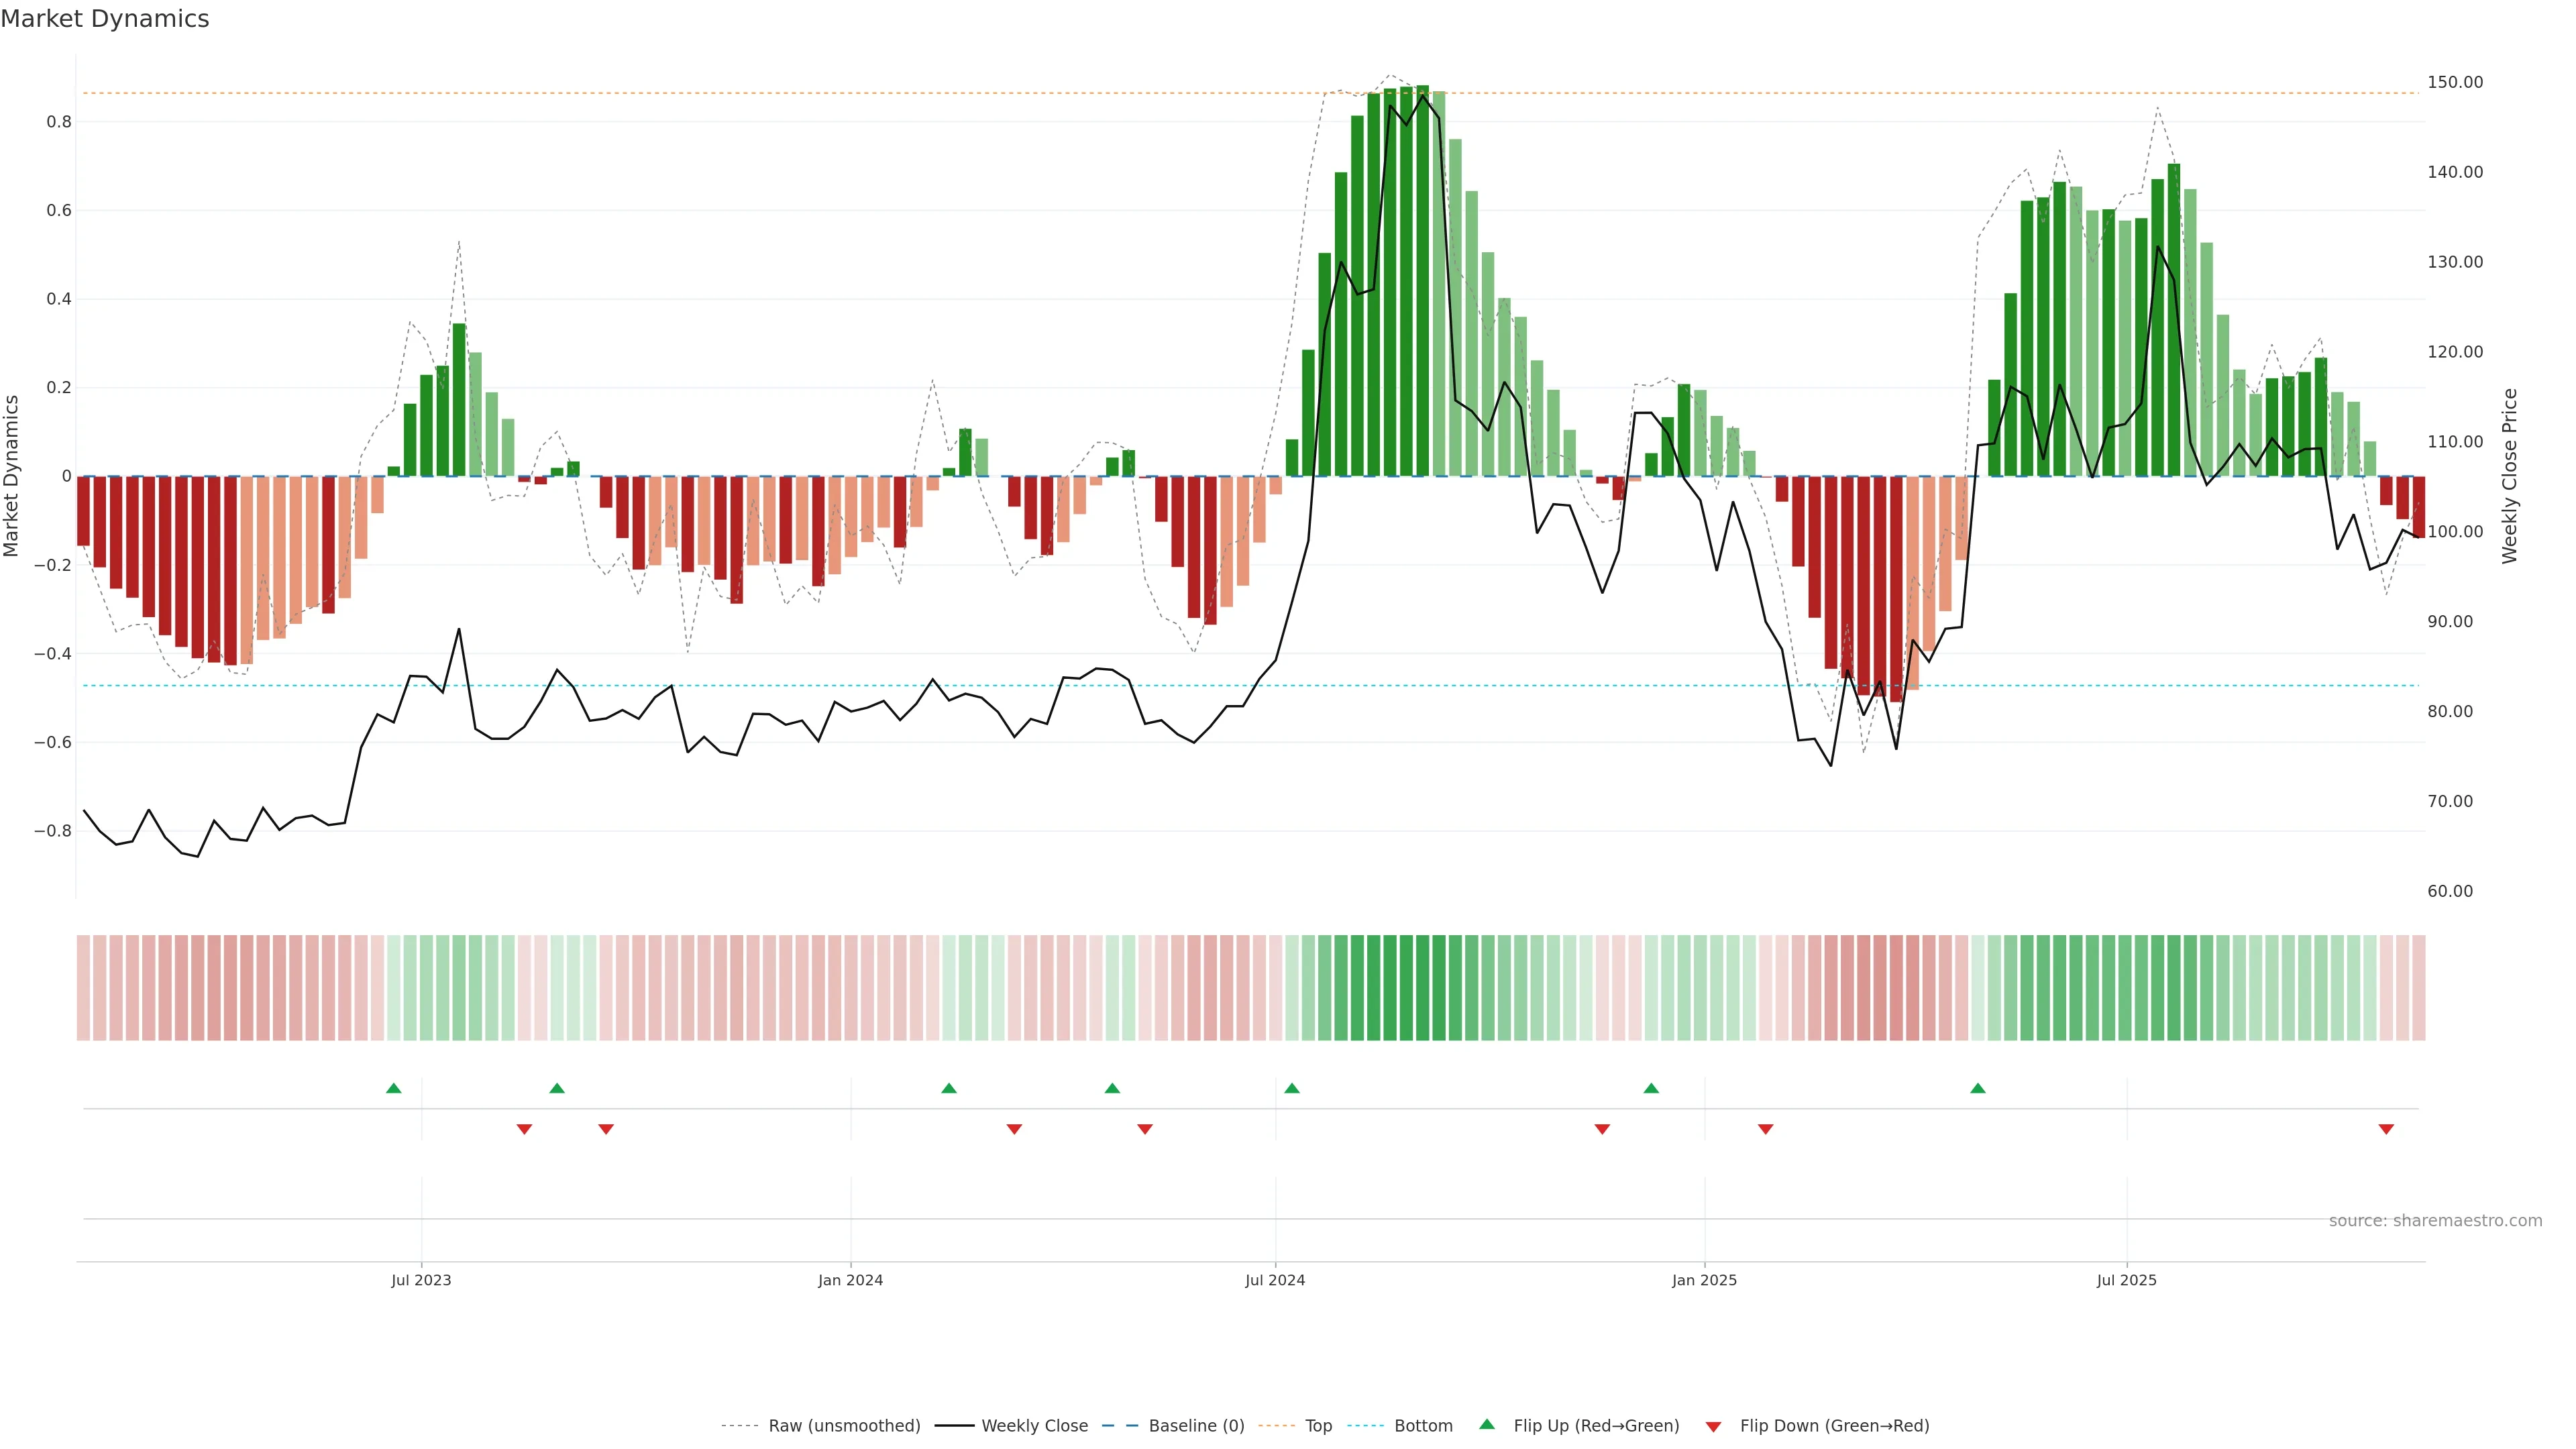
Task: Toggle the Weekly Close legend entry
Action: point(1034,1426)
